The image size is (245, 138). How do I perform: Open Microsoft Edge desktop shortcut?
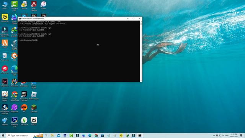[15, 70]
